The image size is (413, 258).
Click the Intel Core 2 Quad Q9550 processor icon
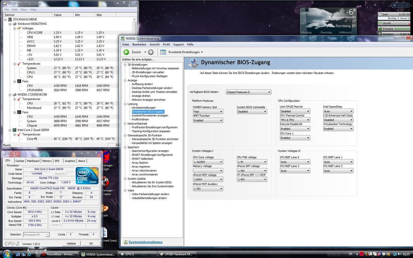pos(14,130)
